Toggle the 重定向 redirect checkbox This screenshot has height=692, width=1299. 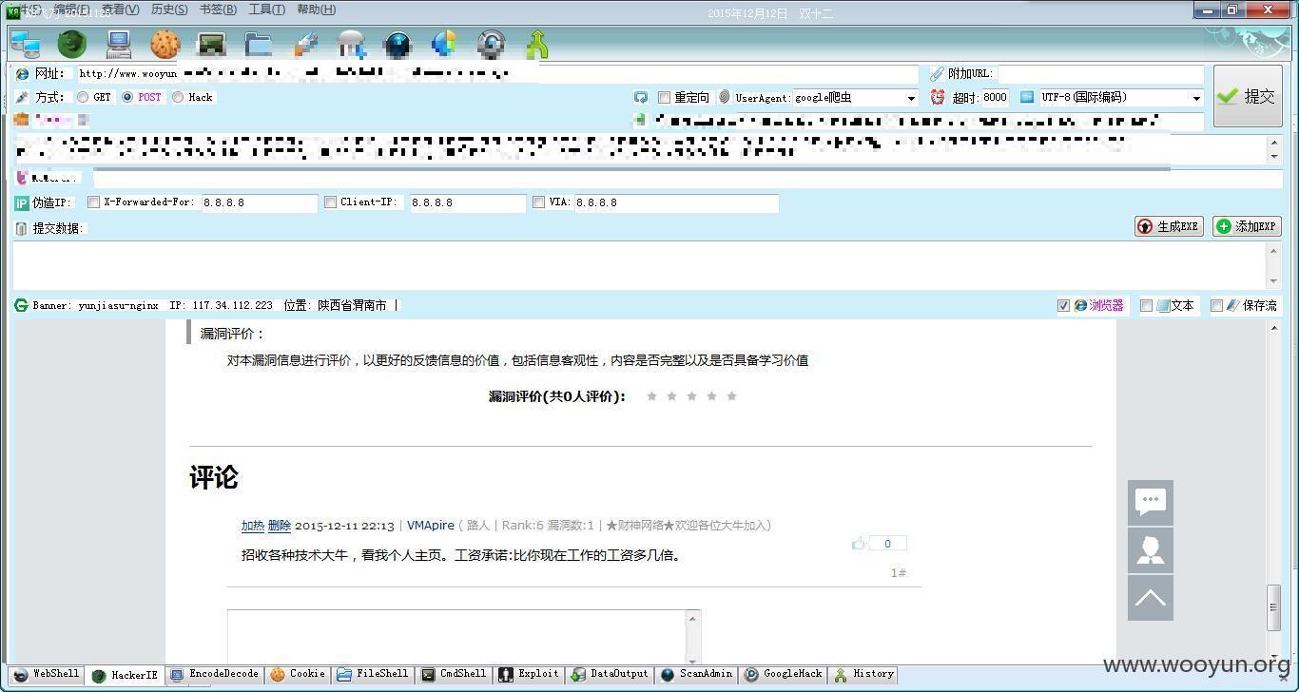coord(664,97)
